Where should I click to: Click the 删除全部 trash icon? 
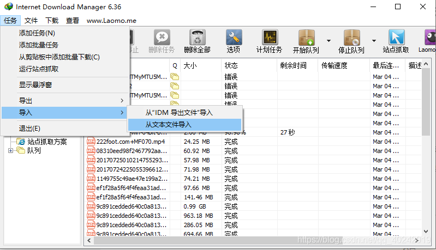(198, 37)
